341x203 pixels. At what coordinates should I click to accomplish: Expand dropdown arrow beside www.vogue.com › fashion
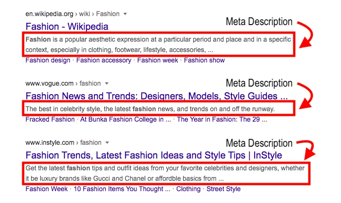[107, 83]
